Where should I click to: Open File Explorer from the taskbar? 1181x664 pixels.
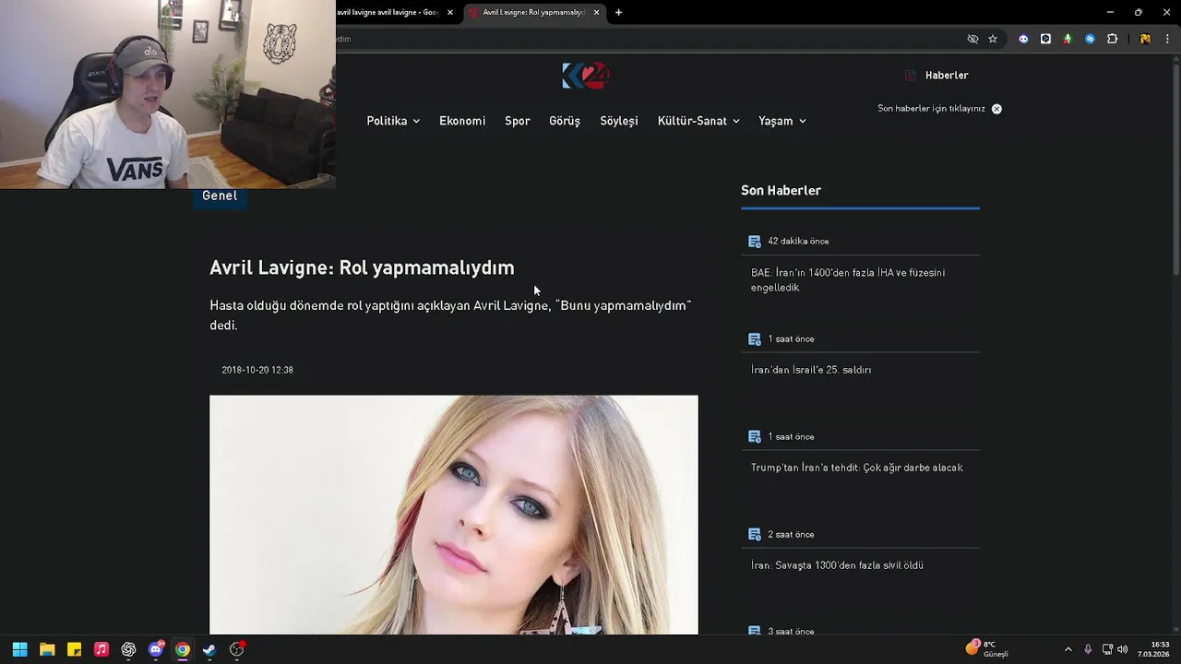(47, 649)
